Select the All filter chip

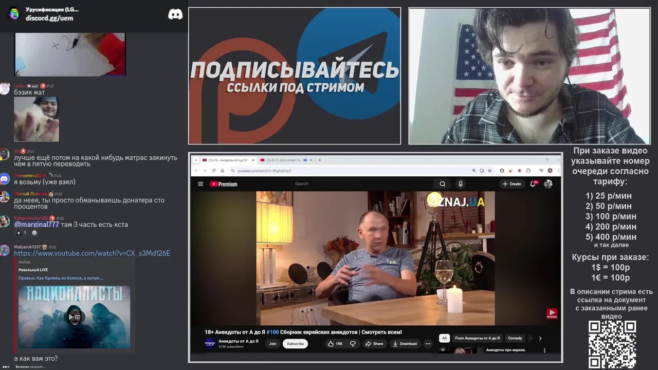pyautogui.click(x=444, y=338)
